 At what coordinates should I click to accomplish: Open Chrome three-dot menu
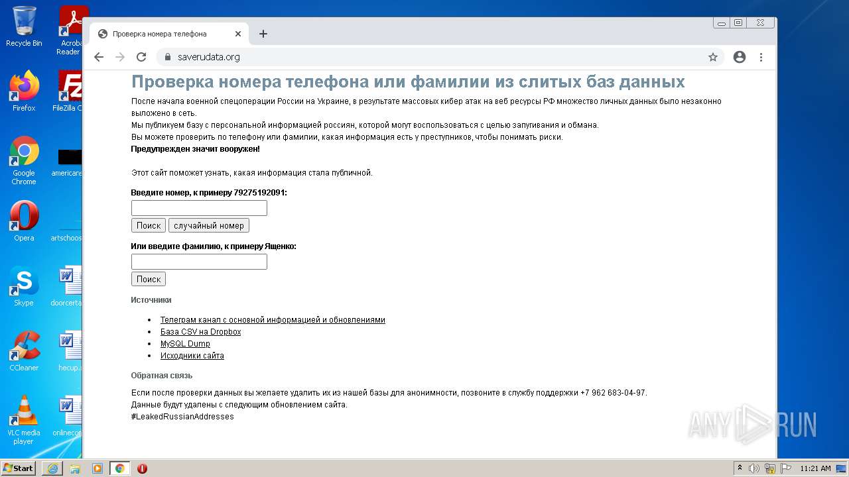(x=761, y=57)
